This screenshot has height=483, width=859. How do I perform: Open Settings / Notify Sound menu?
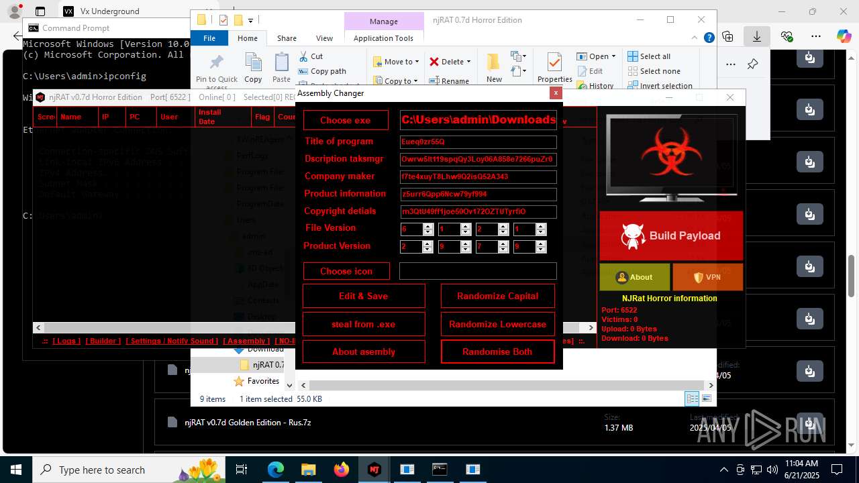172,341
